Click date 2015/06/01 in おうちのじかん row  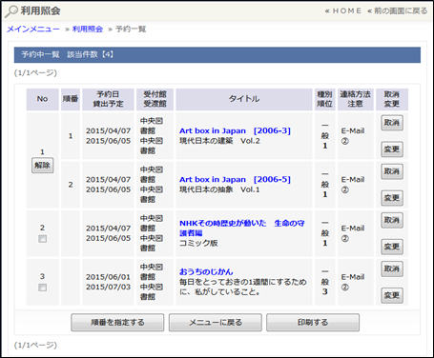click(108, 277)
